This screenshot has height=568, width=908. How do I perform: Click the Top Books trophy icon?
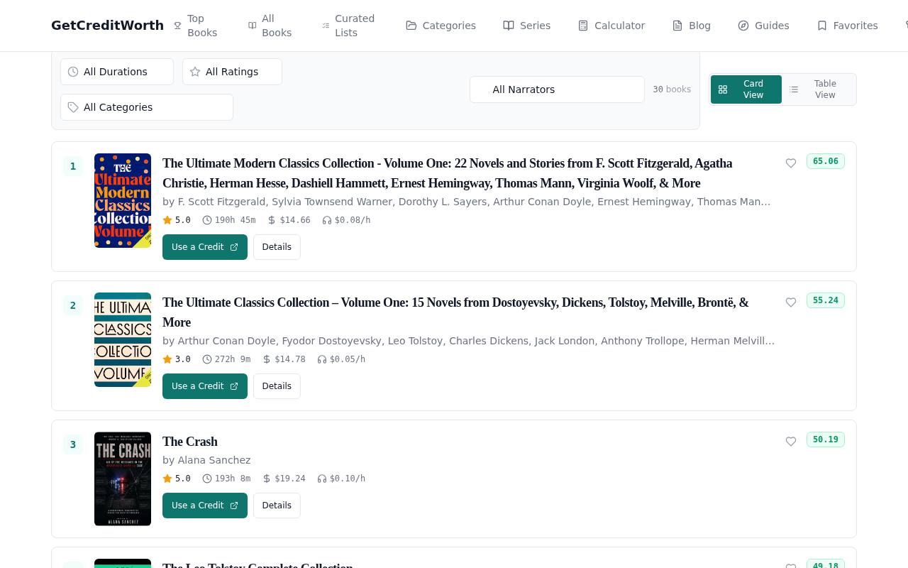178,26
